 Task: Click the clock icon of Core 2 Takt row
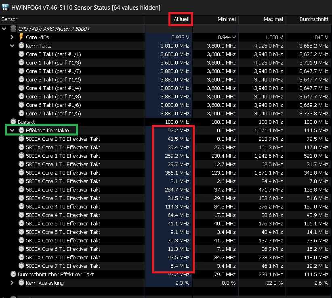pyautogui.click(x=21, y=71)
